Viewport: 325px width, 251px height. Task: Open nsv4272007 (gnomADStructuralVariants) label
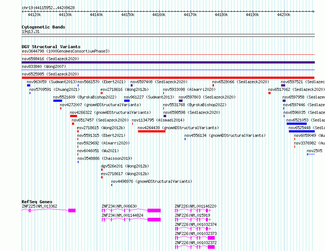[x=100, y=105]
